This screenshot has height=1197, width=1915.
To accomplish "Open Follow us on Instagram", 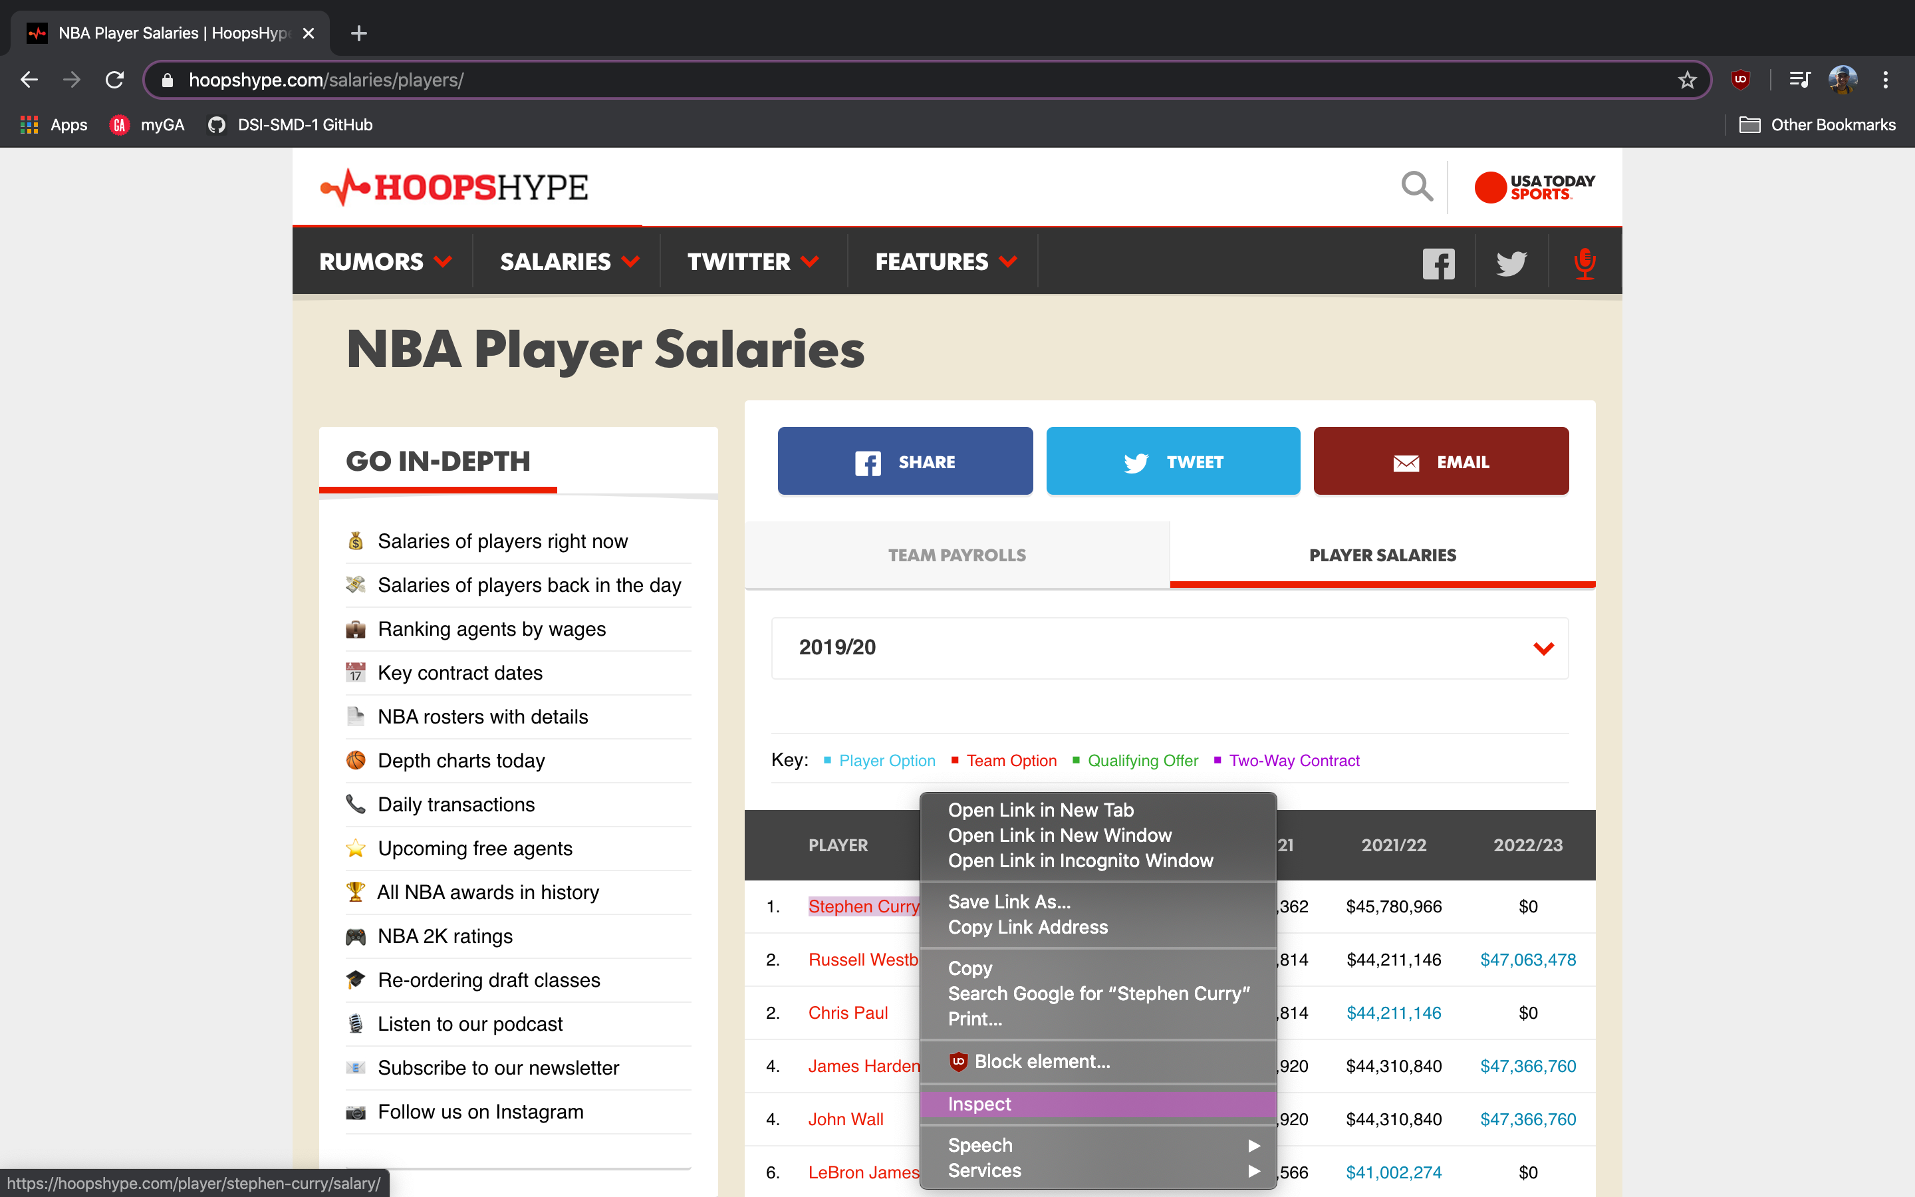I will point(480,1113).
